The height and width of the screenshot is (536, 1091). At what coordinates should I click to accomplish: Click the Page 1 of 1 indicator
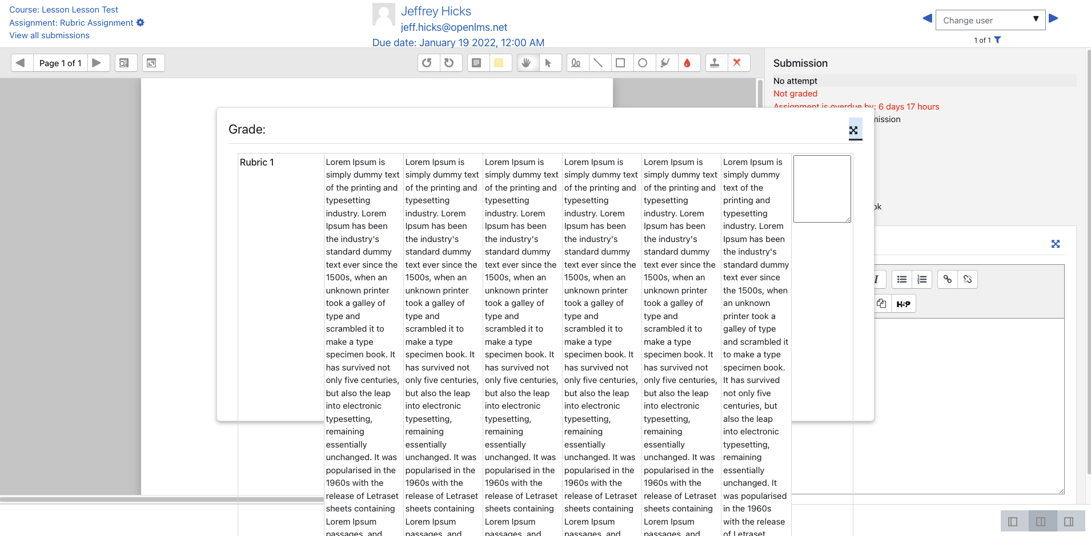pyautogui.click(x=60, y=63)
